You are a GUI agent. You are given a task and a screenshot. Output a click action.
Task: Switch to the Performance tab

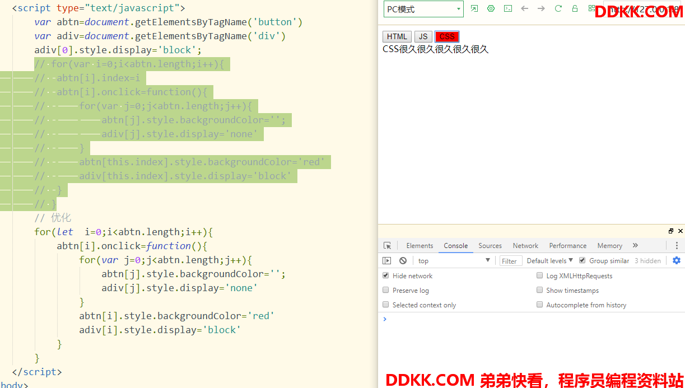point(568,246)
